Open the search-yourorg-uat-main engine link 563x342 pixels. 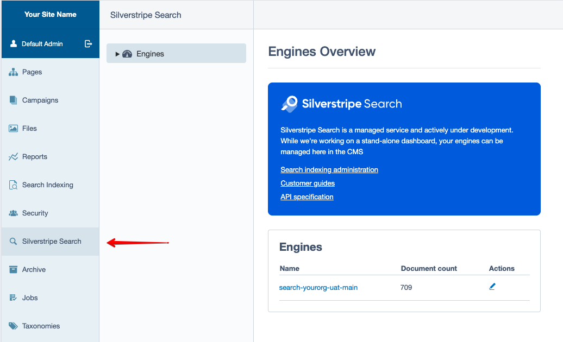point(318,287)
